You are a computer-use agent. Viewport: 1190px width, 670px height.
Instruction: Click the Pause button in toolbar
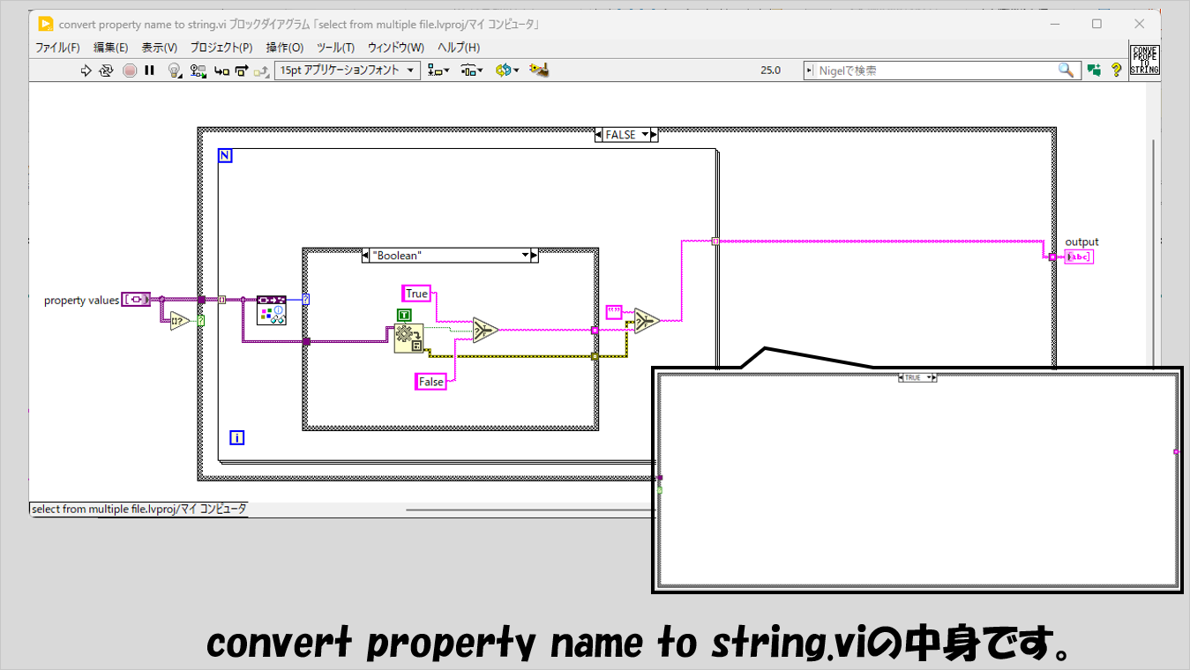(149, 71)
